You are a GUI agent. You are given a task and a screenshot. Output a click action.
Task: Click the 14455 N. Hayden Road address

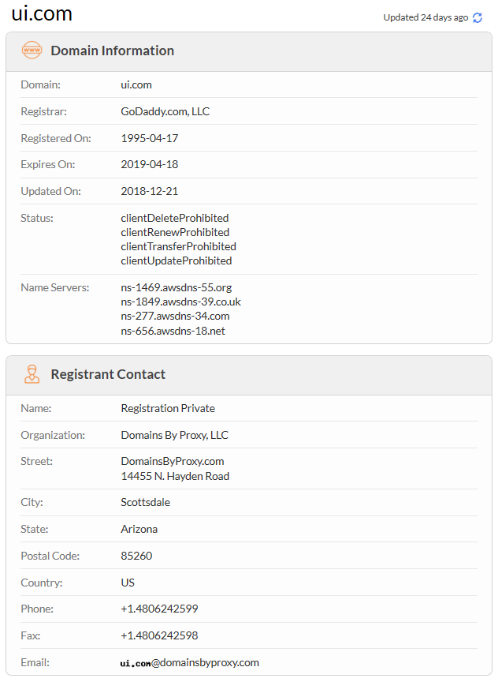pos(175,476)
